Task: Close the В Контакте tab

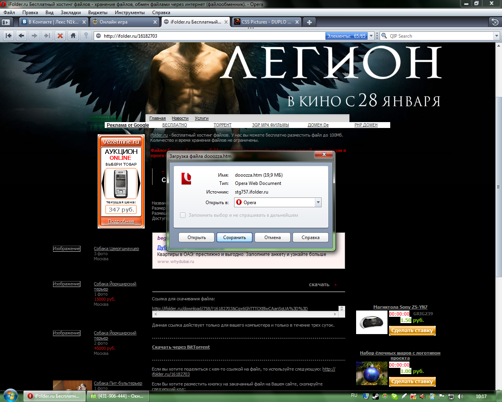Action: click(x=84, y=22)
